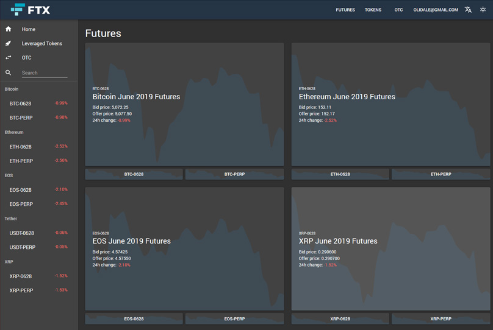Click ETH-PERP button under Ethereum card
This screenshot has height=330, width=493.
(x=441, y=174)
